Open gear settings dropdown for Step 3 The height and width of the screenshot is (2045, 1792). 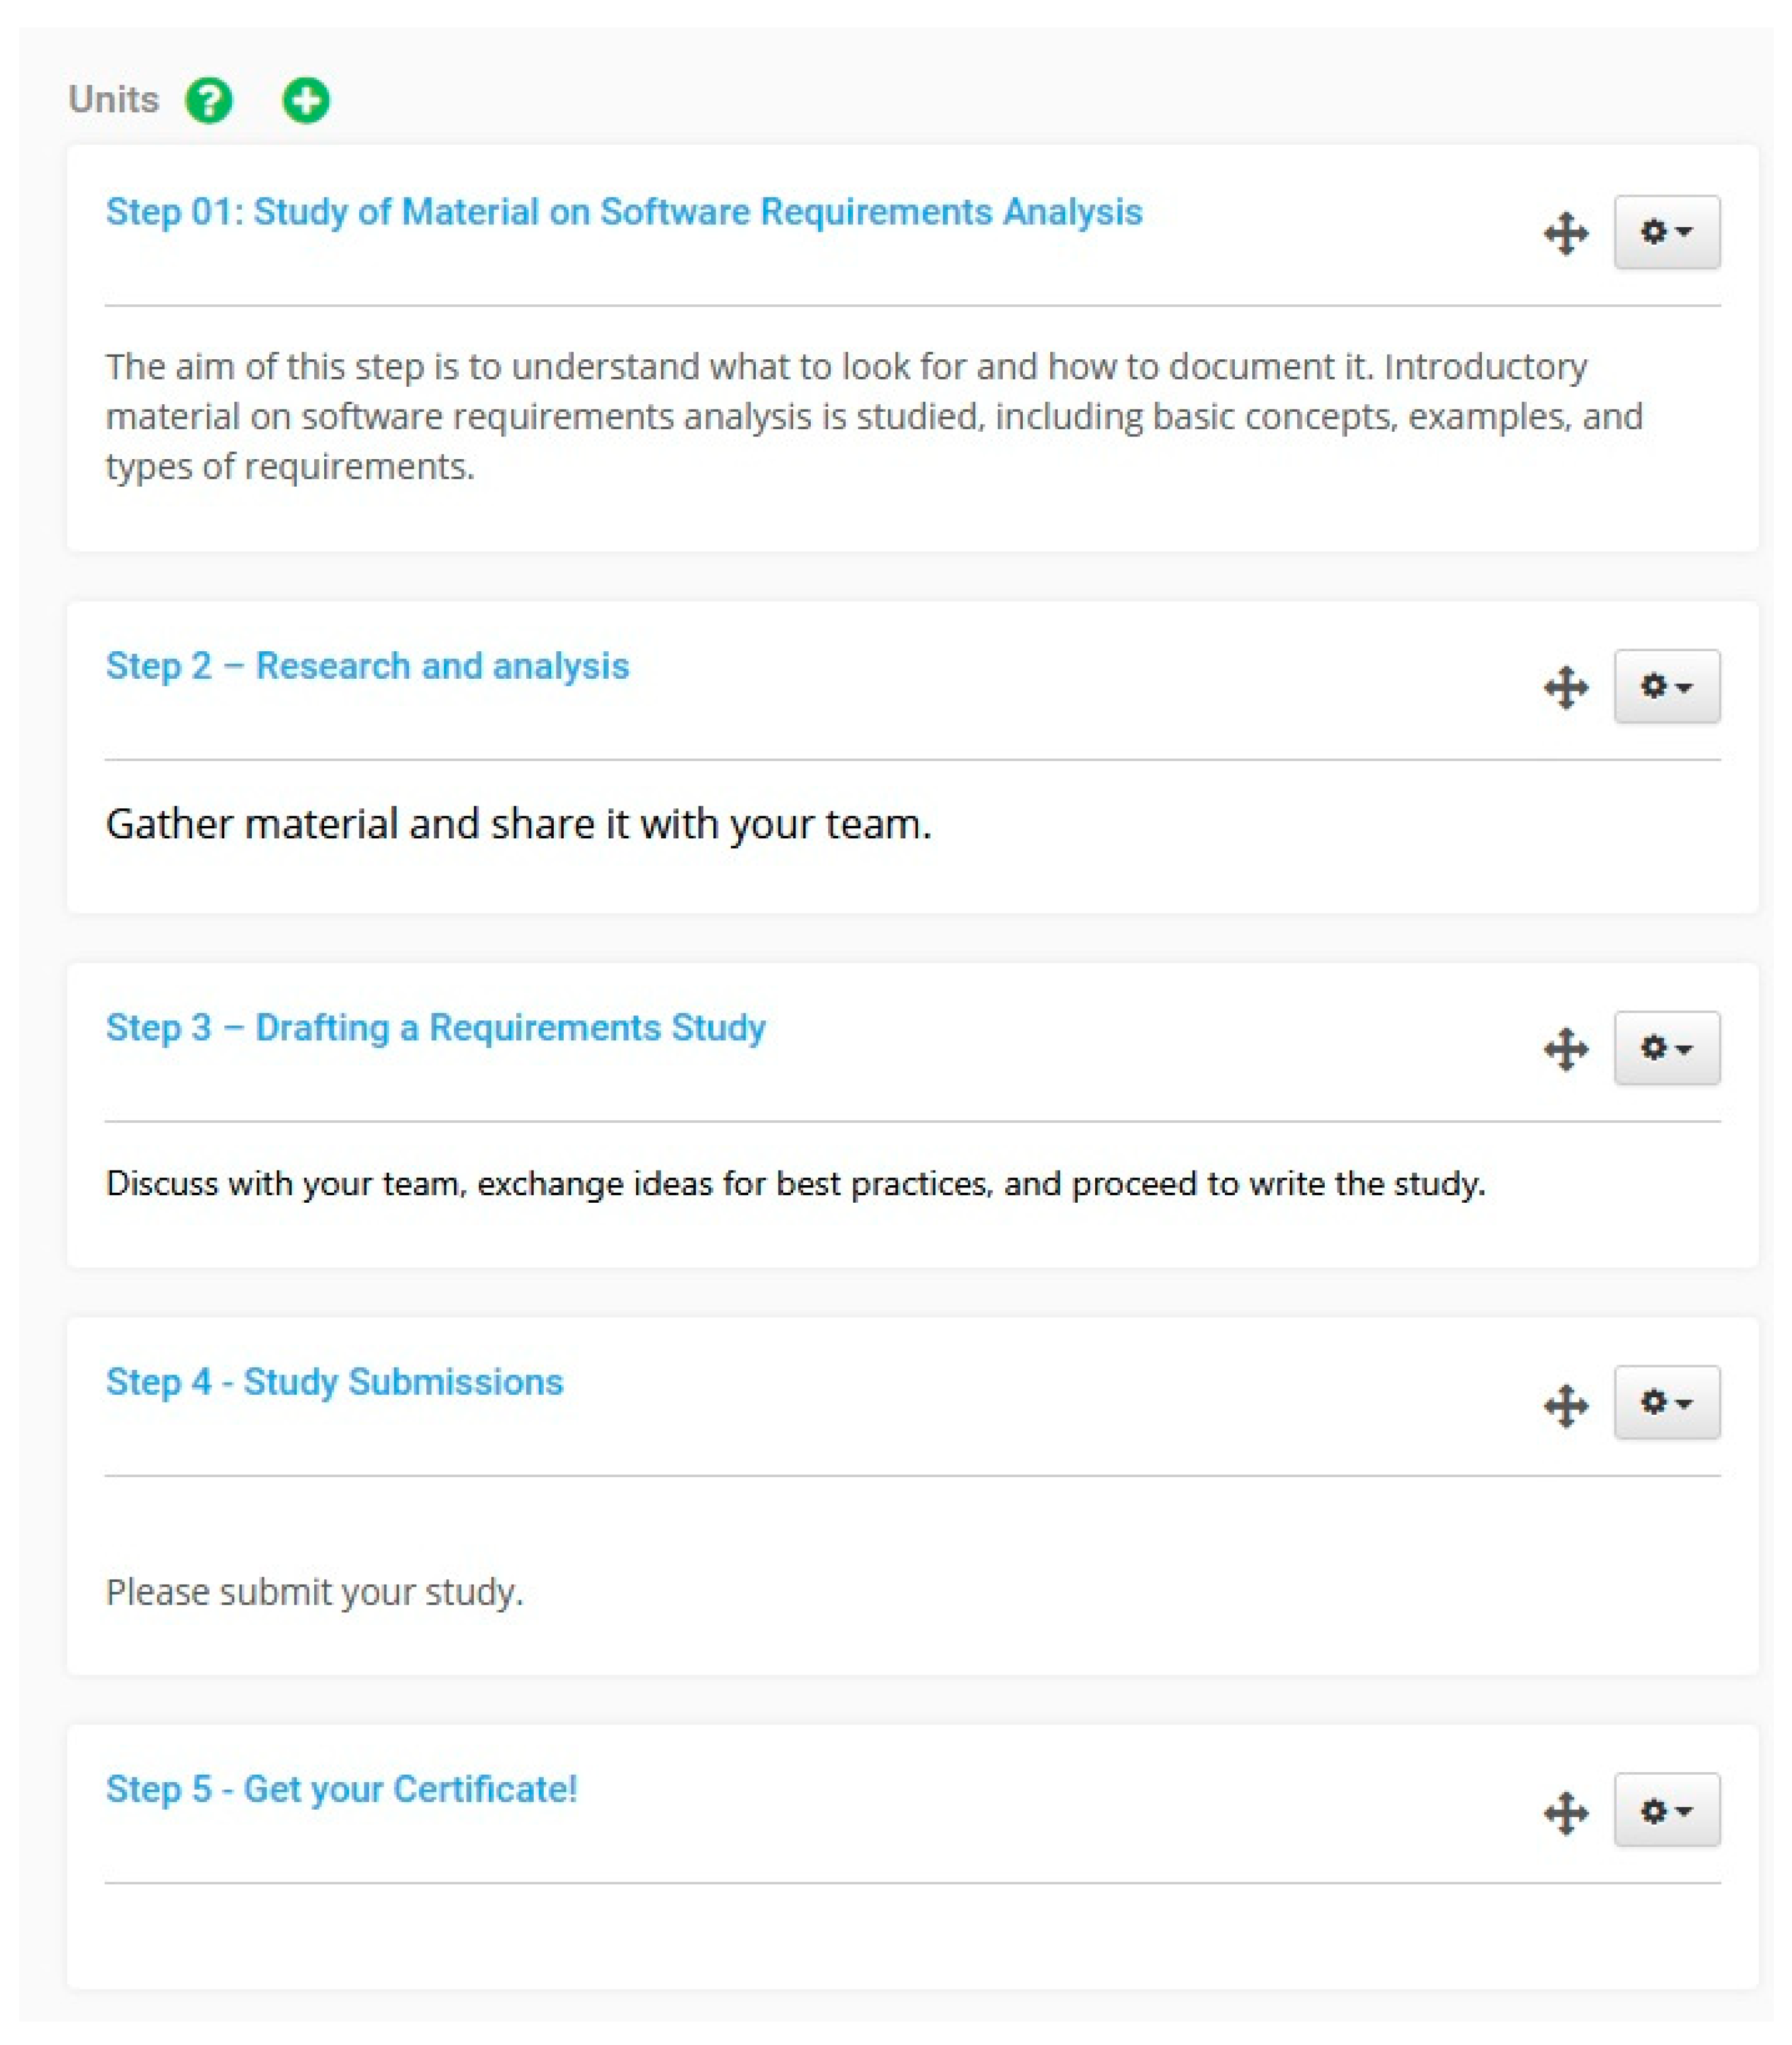coord(1666,1047)
